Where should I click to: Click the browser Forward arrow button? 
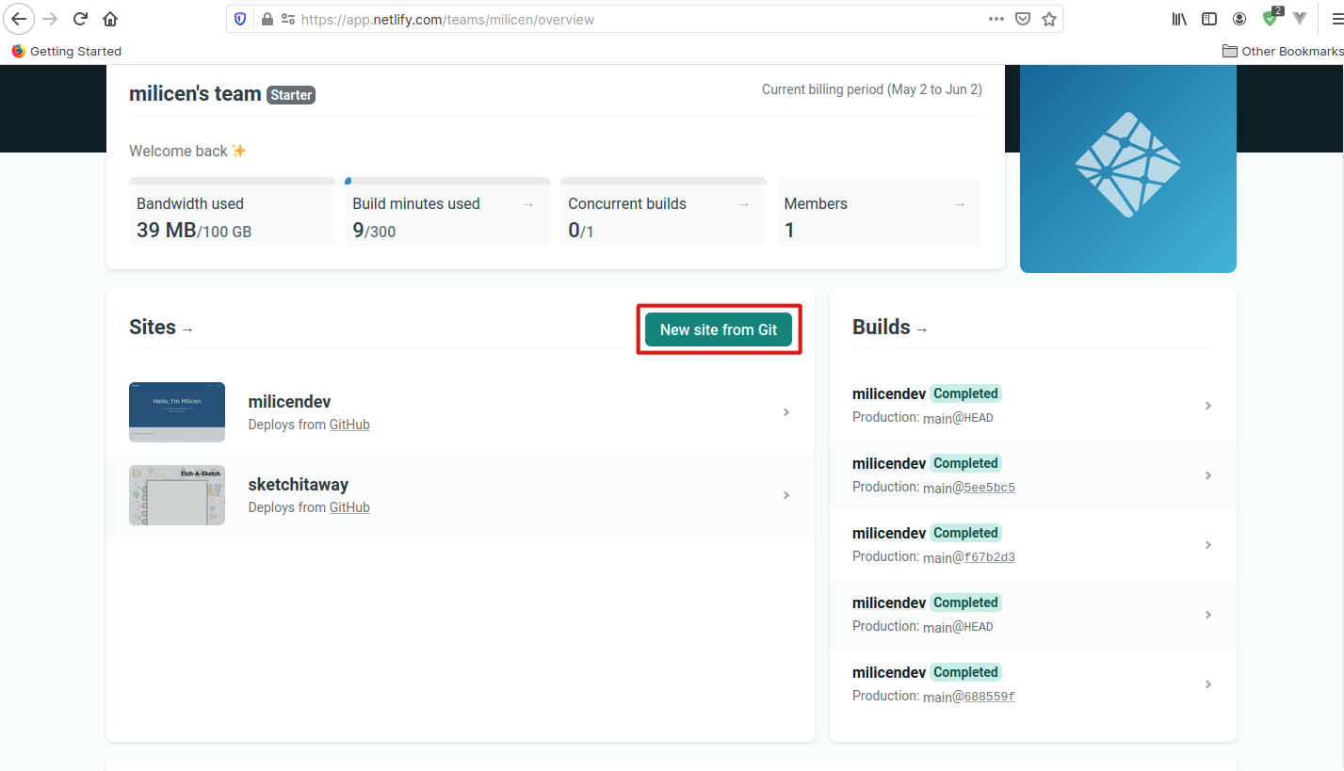(x=50, y=19)
